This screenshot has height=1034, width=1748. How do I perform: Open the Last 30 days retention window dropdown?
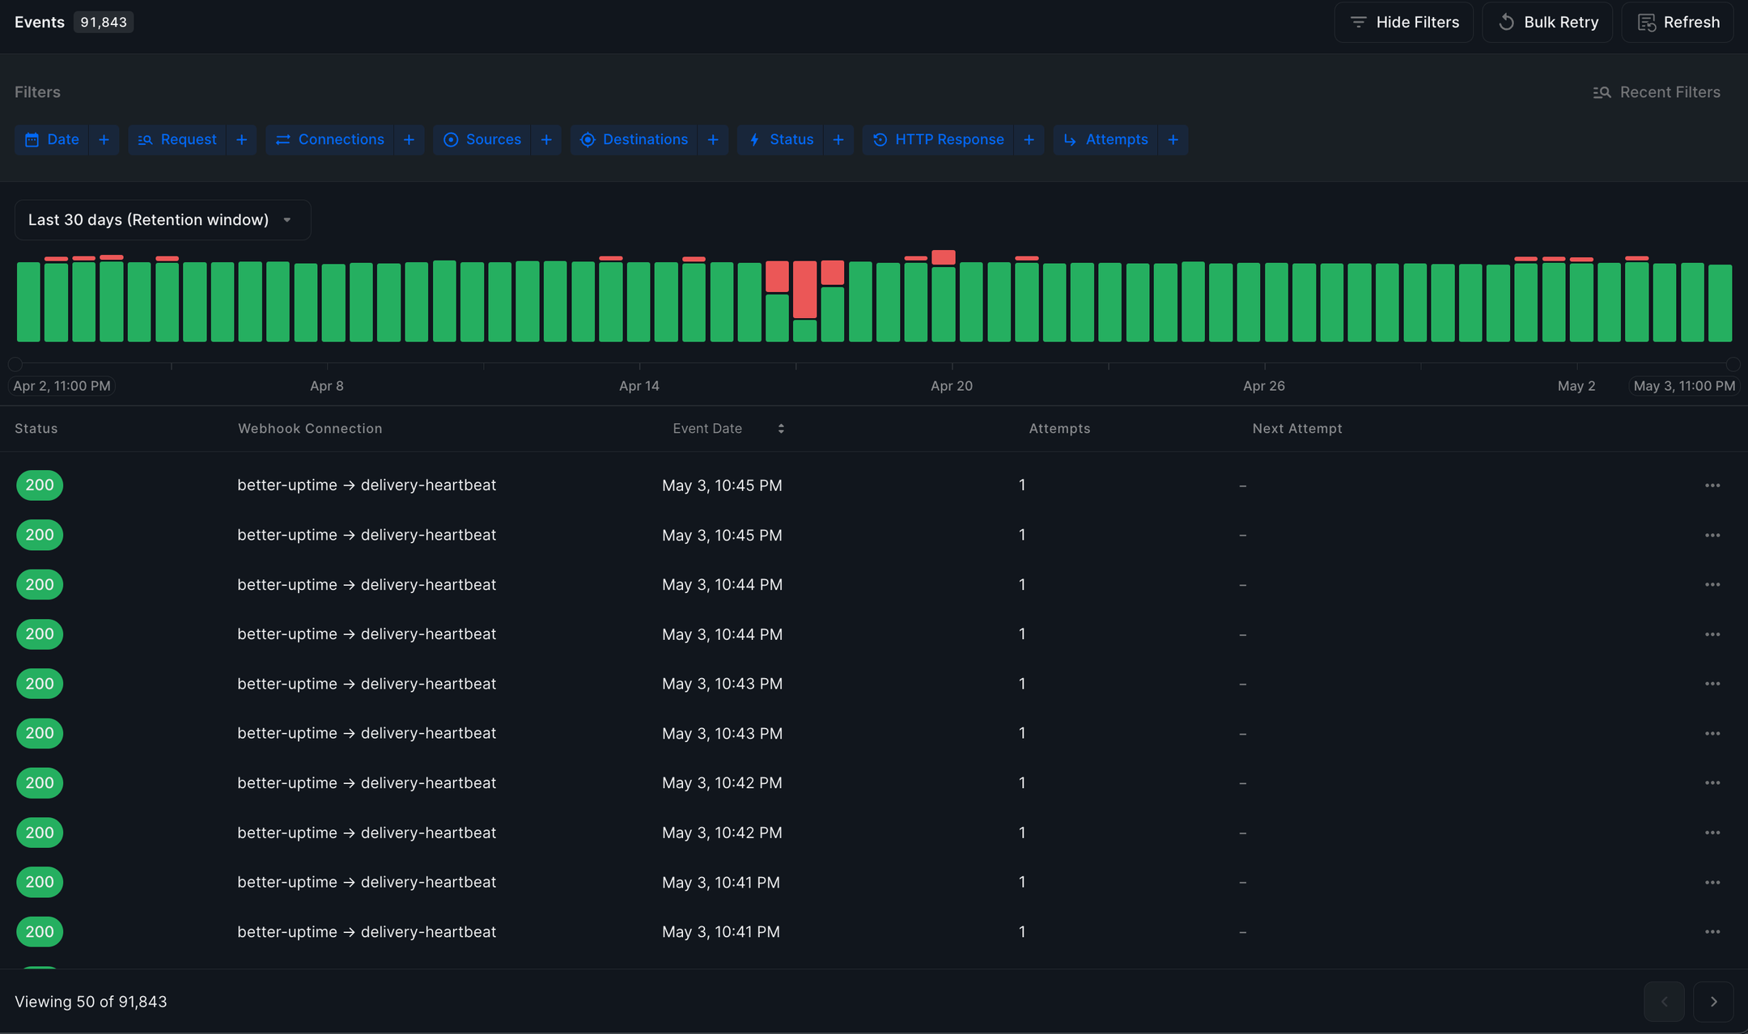(x=162, y=219)
